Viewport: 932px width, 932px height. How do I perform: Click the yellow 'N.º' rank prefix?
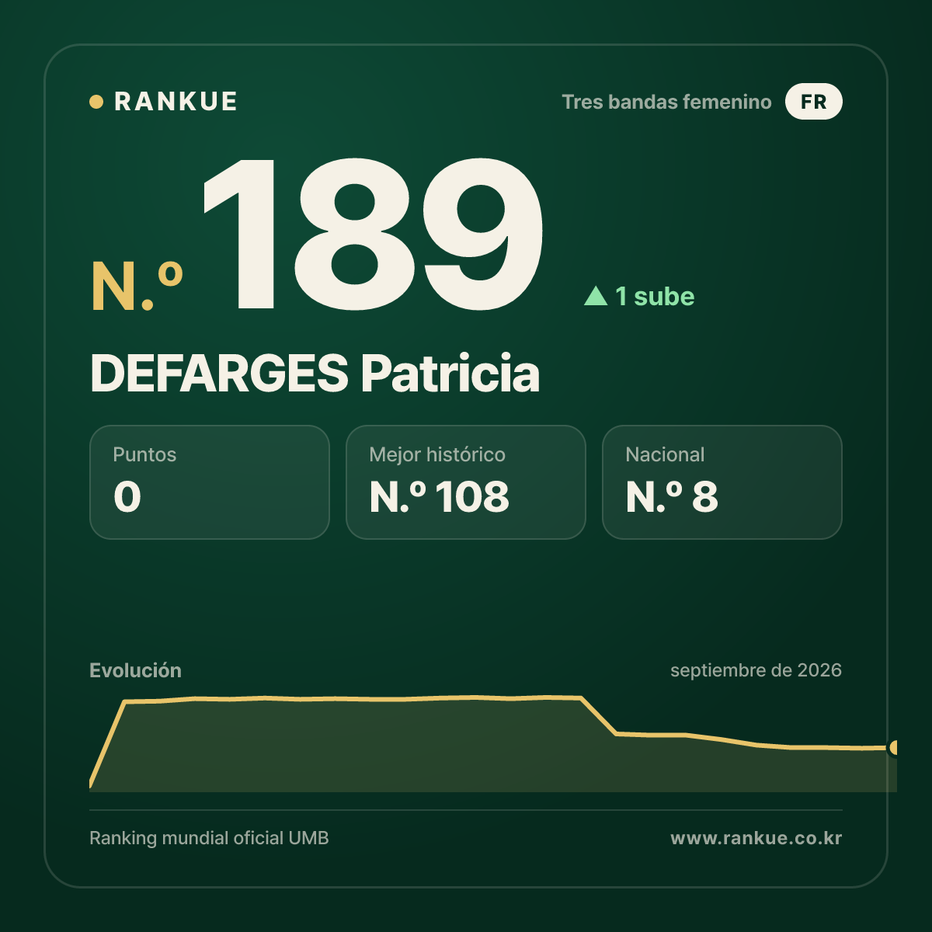pyautogui.click(x=137, y=287)
